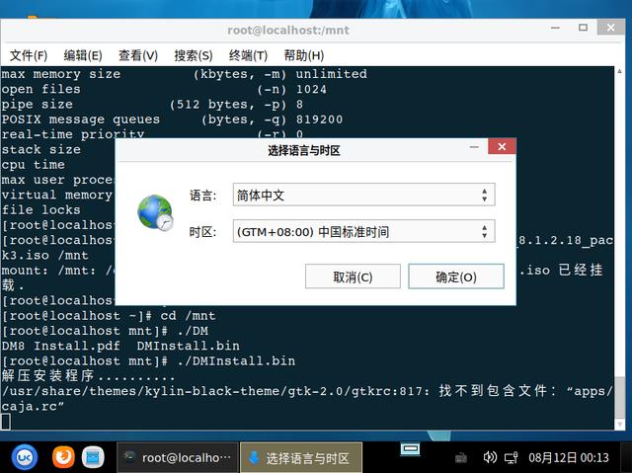Click the line ./DMInstall.bin in terminal

click(x=148, y=361)
